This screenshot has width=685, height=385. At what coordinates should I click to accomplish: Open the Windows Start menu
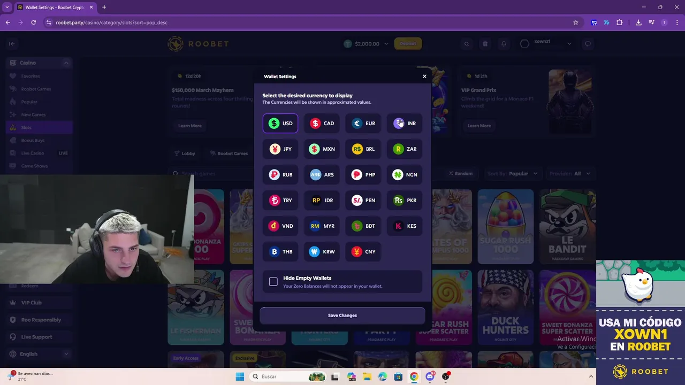[x=240, y=376]
